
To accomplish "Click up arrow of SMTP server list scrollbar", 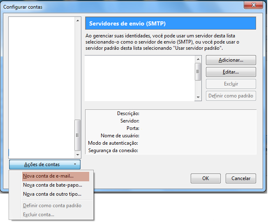I will 198,59.
